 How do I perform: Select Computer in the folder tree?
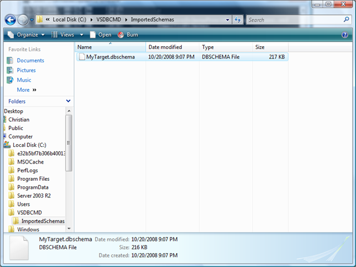pyautogui.click(x=21, y=136)
